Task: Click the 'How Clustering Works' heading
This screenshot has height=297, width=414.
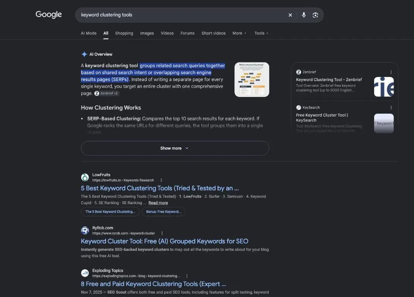Action: coord(111,108)
